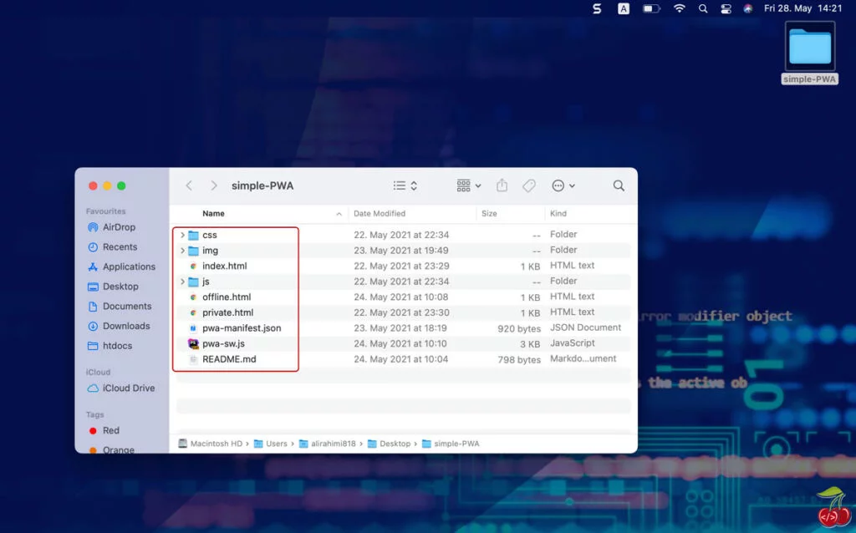Open macOS Control Centre in the menu bar
Viewport: 856px width, 533px height.
click(726, 8)
